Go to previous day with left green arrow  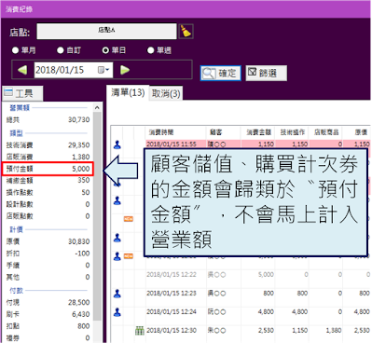[22, 70]
